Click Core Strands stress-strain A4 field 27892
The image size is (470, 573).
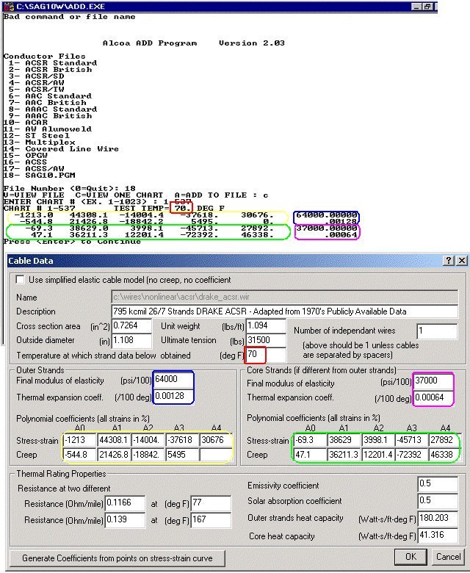click(444, 440)
